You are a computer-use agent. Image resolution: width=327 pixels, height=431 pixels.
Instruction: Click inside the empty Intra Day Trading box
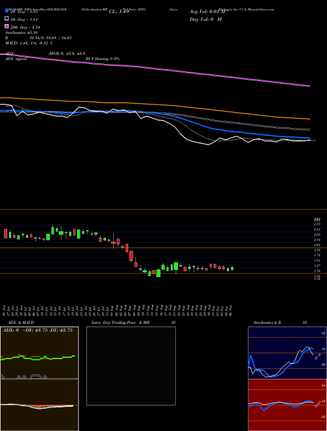[x=131, y=366]
